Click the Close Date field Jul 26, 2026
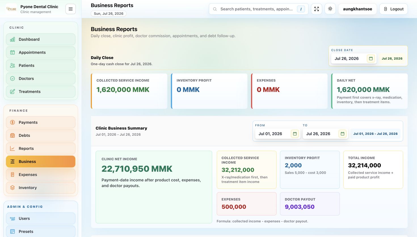Screen dimensions: 417x237 (x=354, y=58)
